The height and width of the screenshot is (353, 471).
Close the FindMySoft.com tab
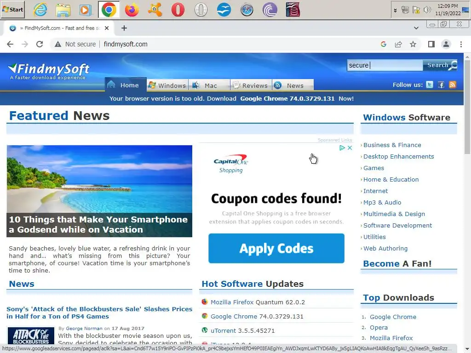click(x=107, y=28)
